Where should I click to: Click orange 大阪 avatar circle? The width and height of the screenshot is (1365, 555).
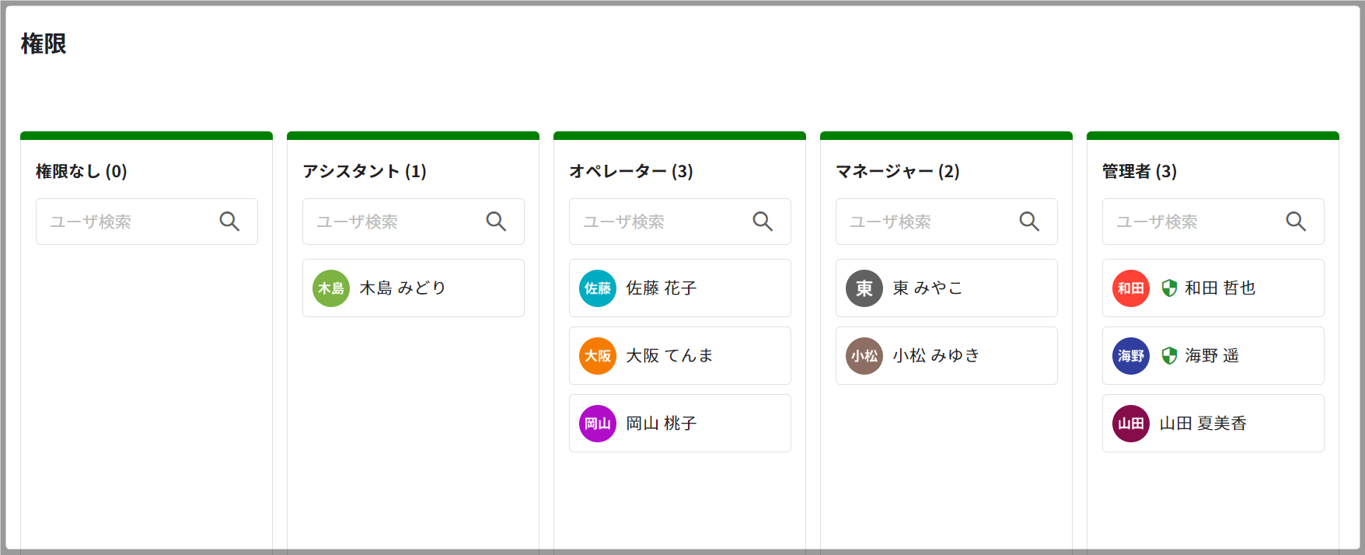598,356
